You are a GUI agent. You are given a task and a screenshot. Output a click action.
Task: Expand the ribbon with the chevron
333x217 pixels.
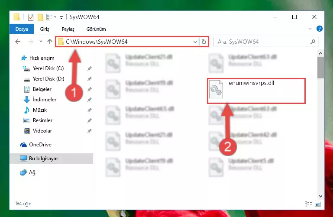point(310,29)
